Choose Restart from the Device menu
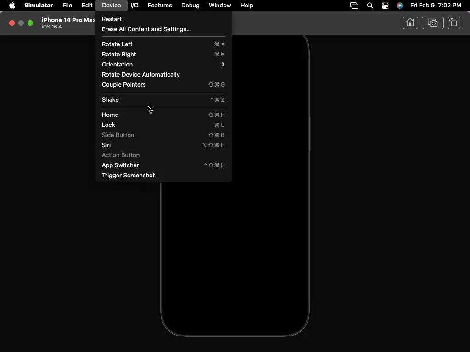This screenshot has height=352, width=470. (163, 19)
